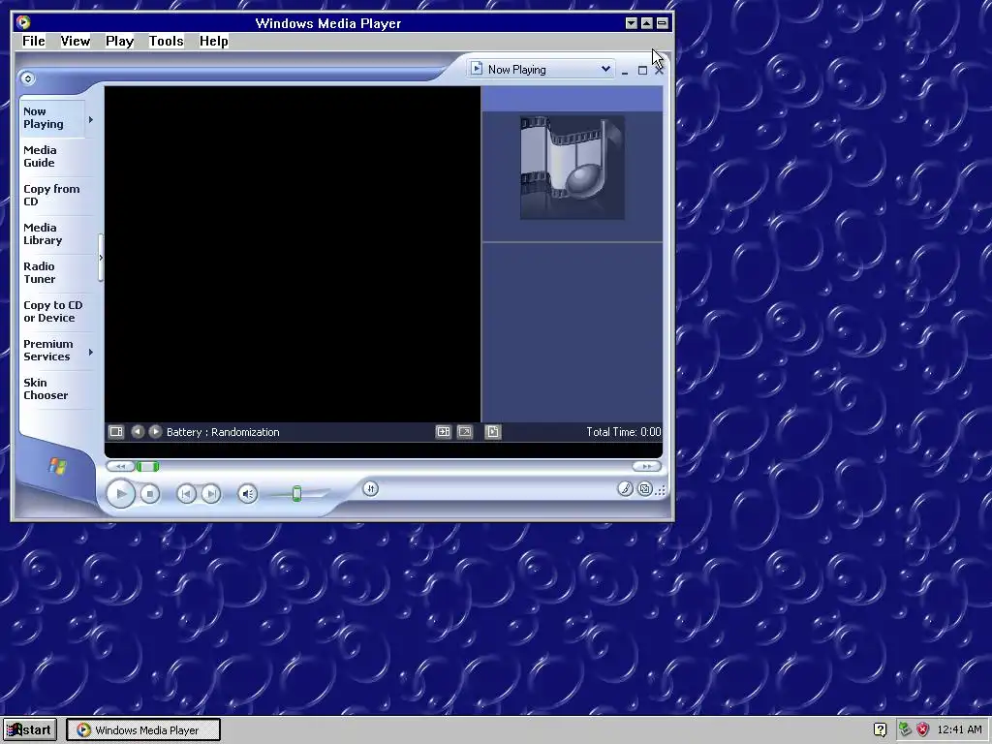Click the help question mark tray icon
Viewport: 992px width, 744px height.
(x=880, y=729)
